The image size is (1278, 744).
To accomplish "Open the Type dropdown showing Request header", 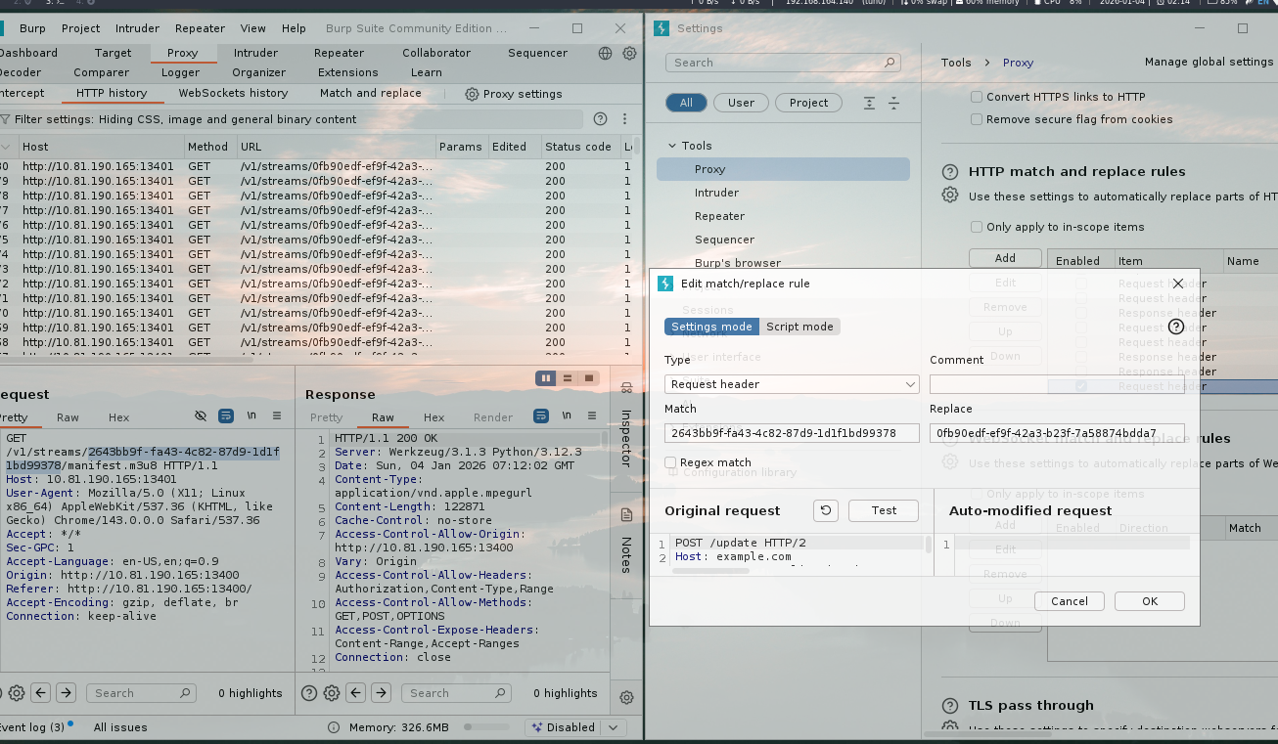I will point(791,384).
